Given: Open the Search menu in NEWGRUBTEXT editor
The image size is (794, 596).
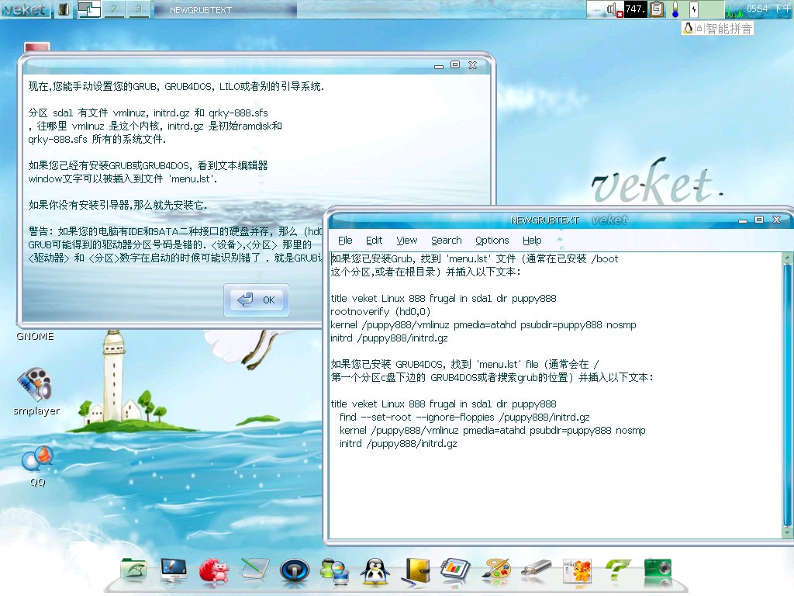Looking at the screenshot, I should [x=446, y=241].
